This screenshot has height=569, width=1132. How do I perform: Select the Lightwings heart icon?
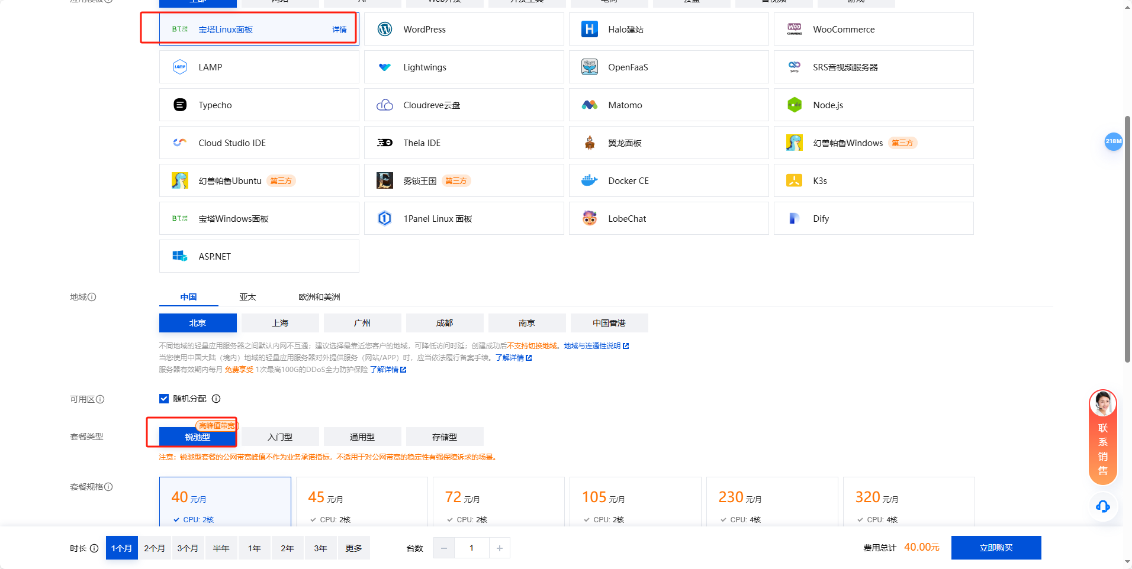385,67
